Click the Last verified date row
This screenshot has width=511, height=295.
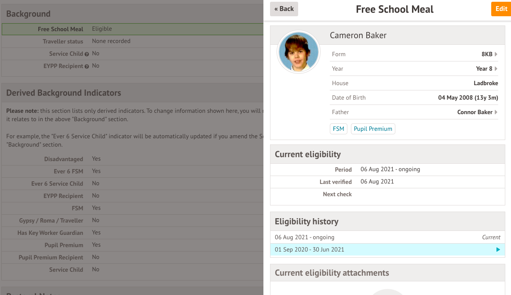[x=387, y=182]
